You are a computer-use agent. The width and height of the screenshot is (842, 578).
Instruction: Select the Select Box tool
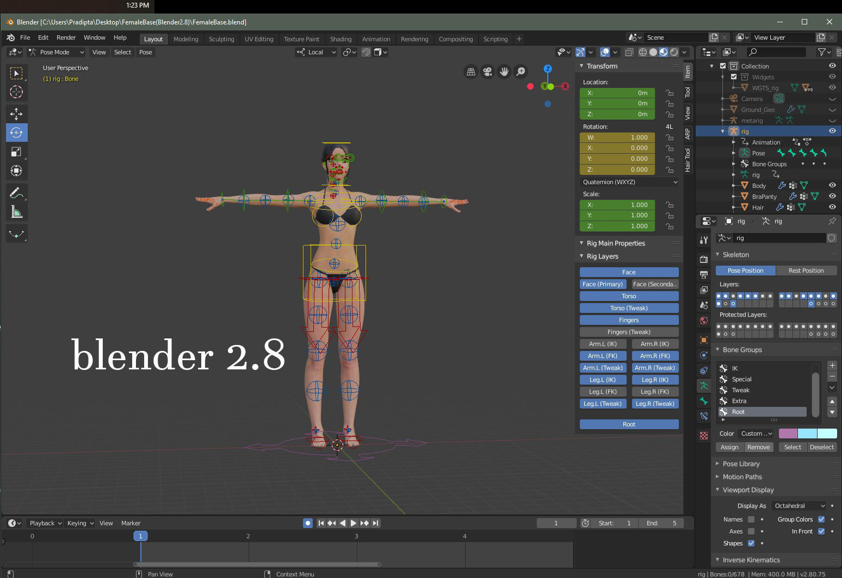tap(16, 73)
